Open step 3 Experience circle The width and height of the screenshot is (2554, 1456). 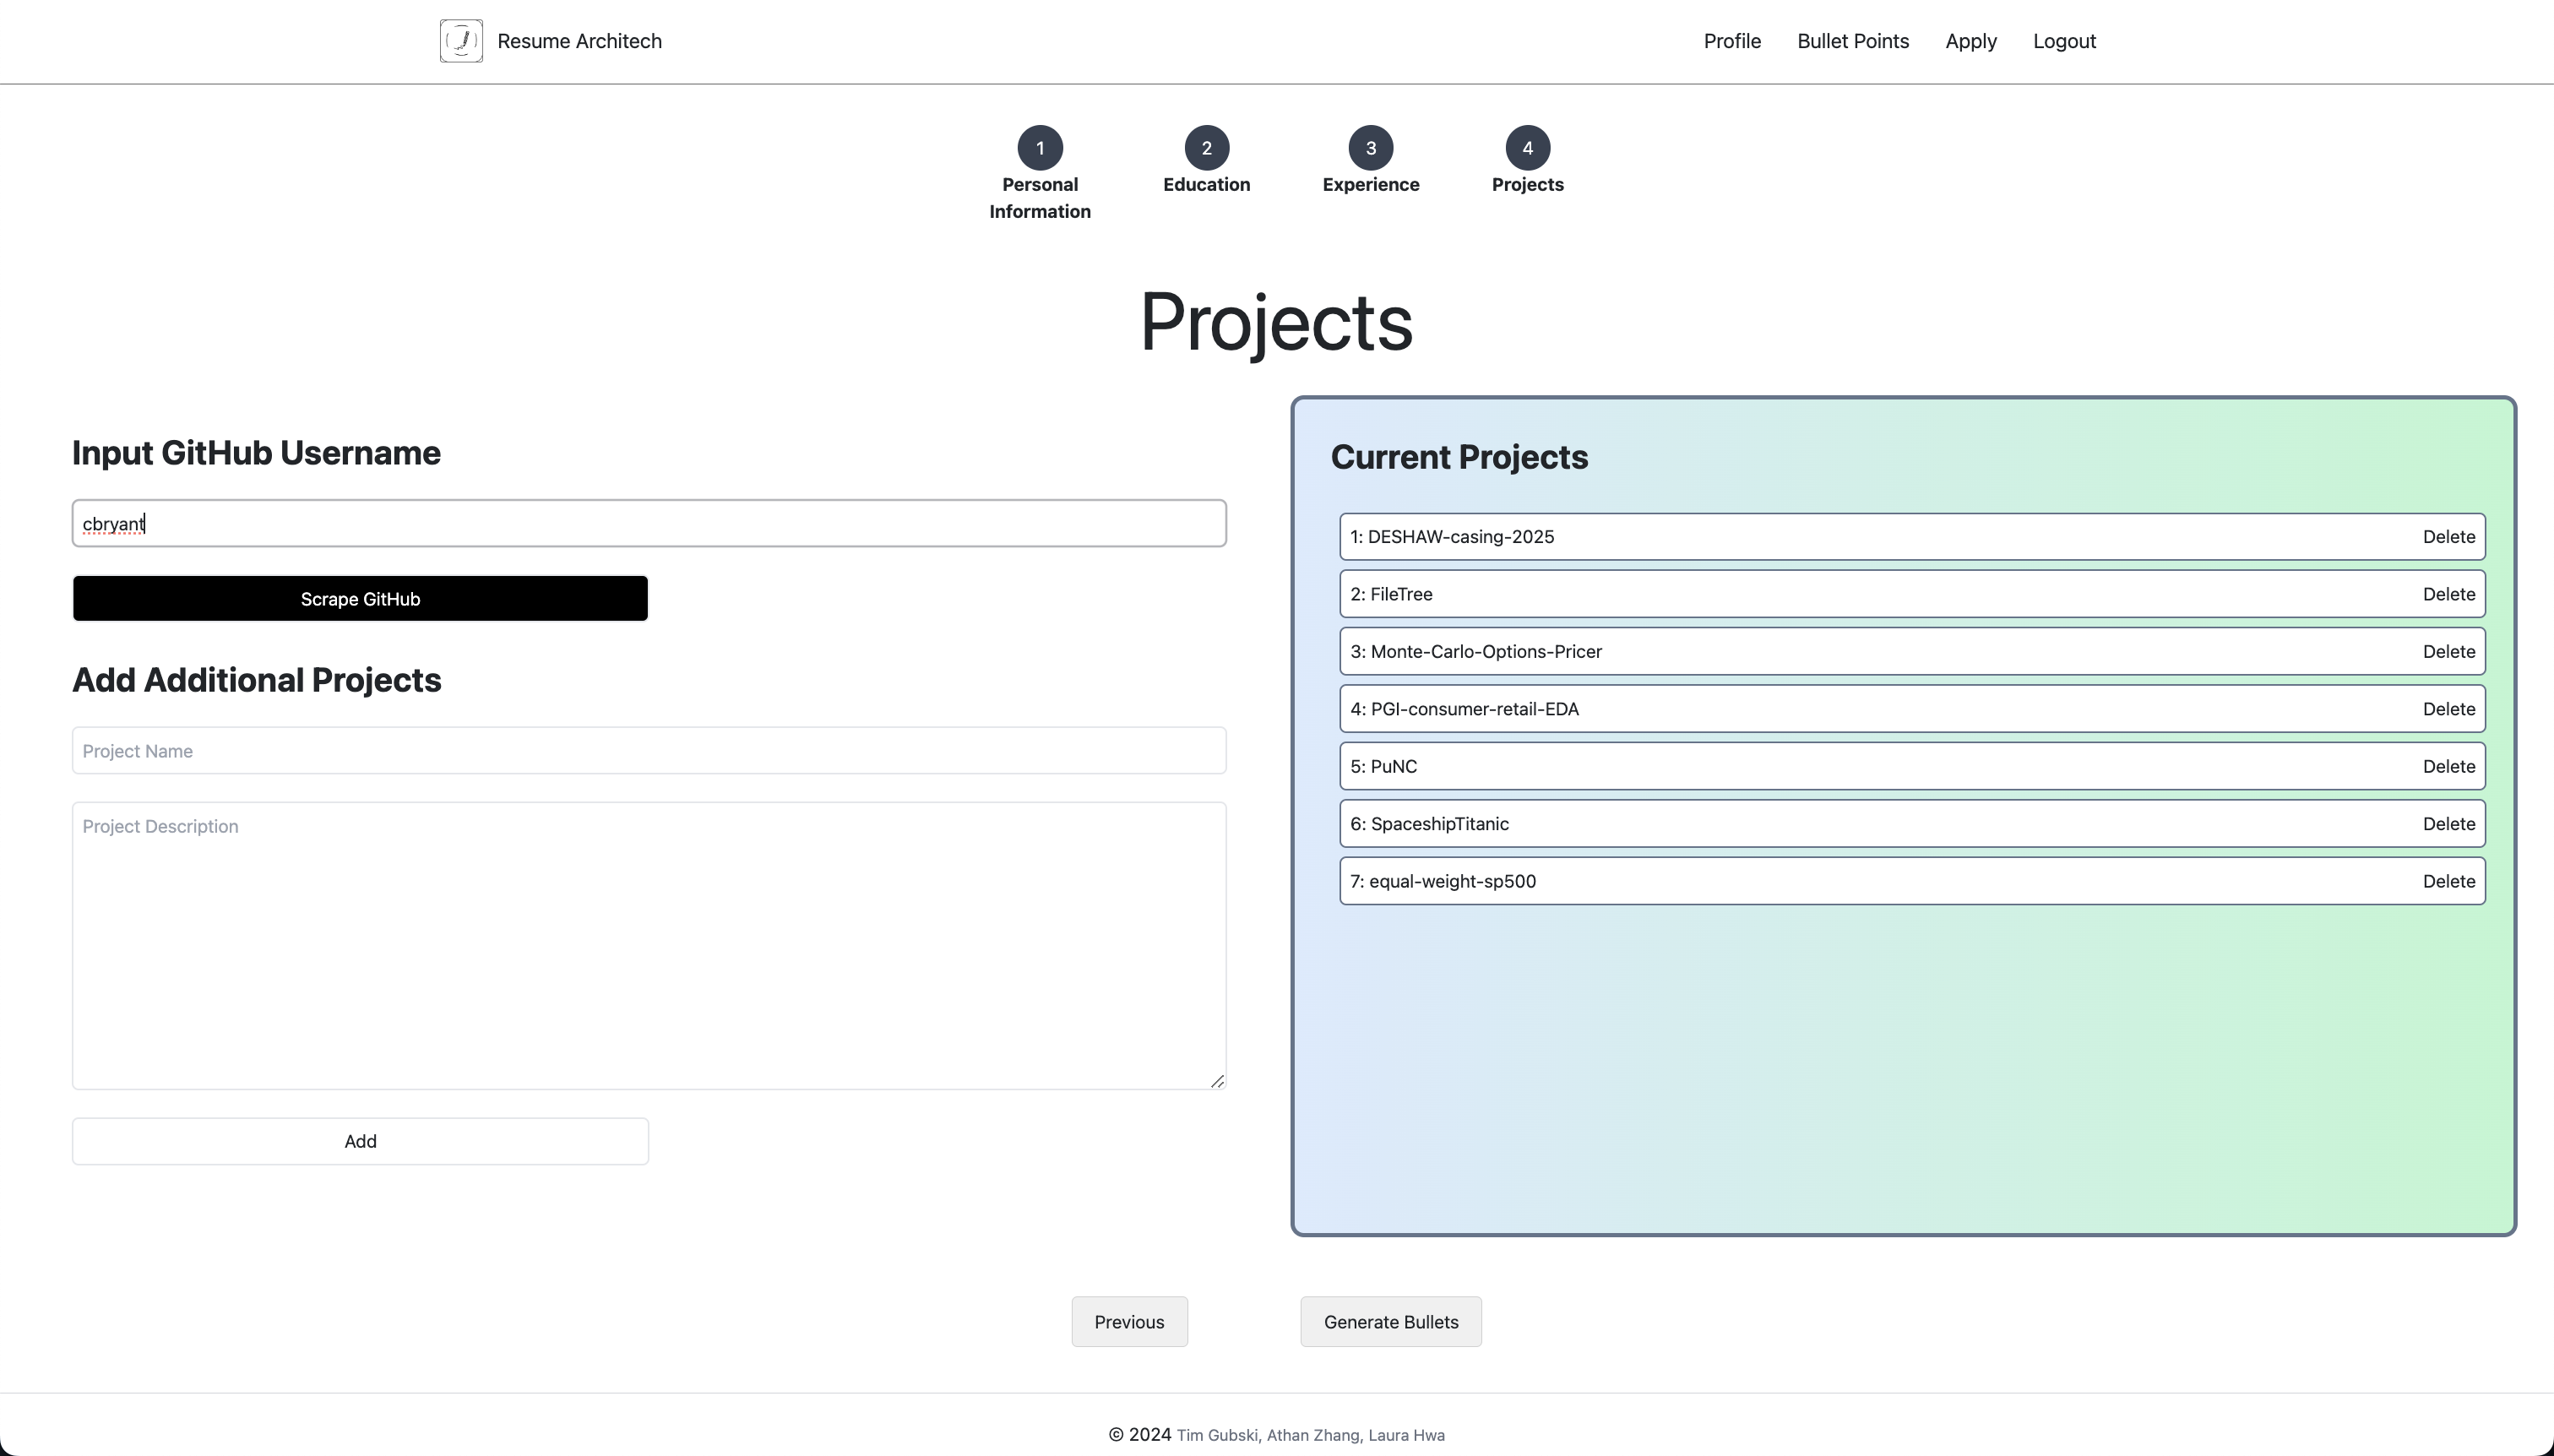coord(1370,148)
